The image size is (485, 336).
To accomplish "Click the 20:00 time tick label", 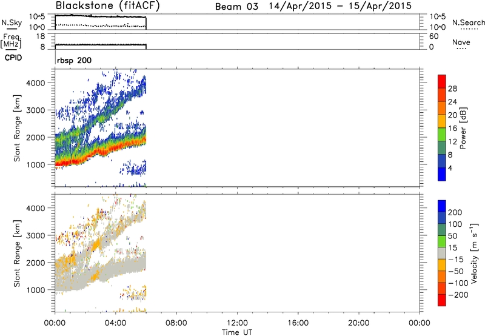I will [x=358, y=323].
